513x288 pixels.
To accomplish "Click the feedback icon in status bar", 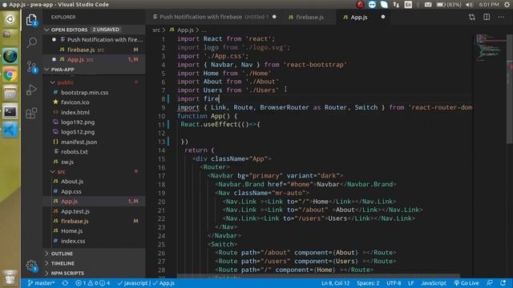I will (490, 283).
